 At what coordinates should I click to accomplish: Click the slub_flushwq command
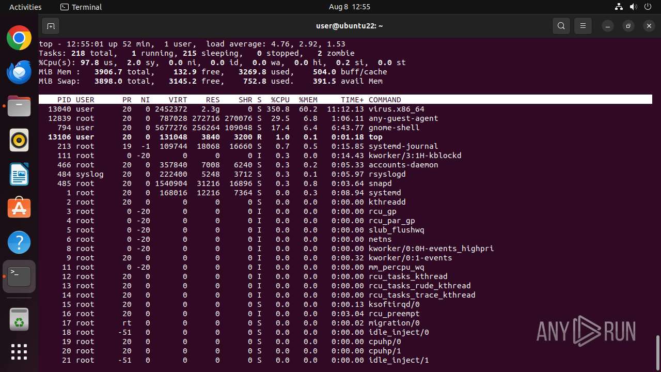point(396,230)
